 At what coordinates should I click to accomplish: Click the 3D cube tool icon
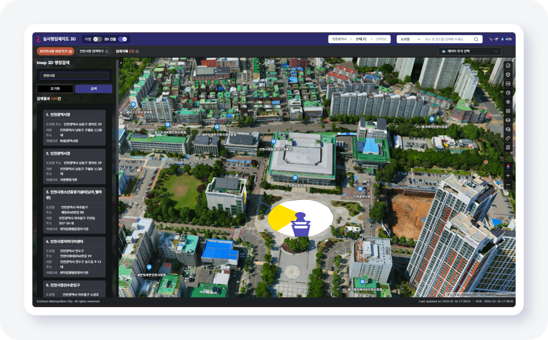(508, 74)
